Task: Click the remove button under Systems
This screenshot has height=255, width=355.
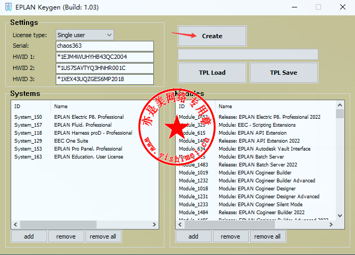Action: (x=66, y=236)
